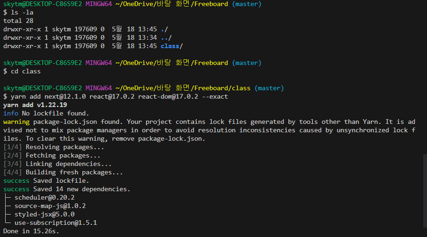Image resolution: width=427 pixels, height=237 pixels.
Task: Click the yellow warning label
Action: click(16, 122)
